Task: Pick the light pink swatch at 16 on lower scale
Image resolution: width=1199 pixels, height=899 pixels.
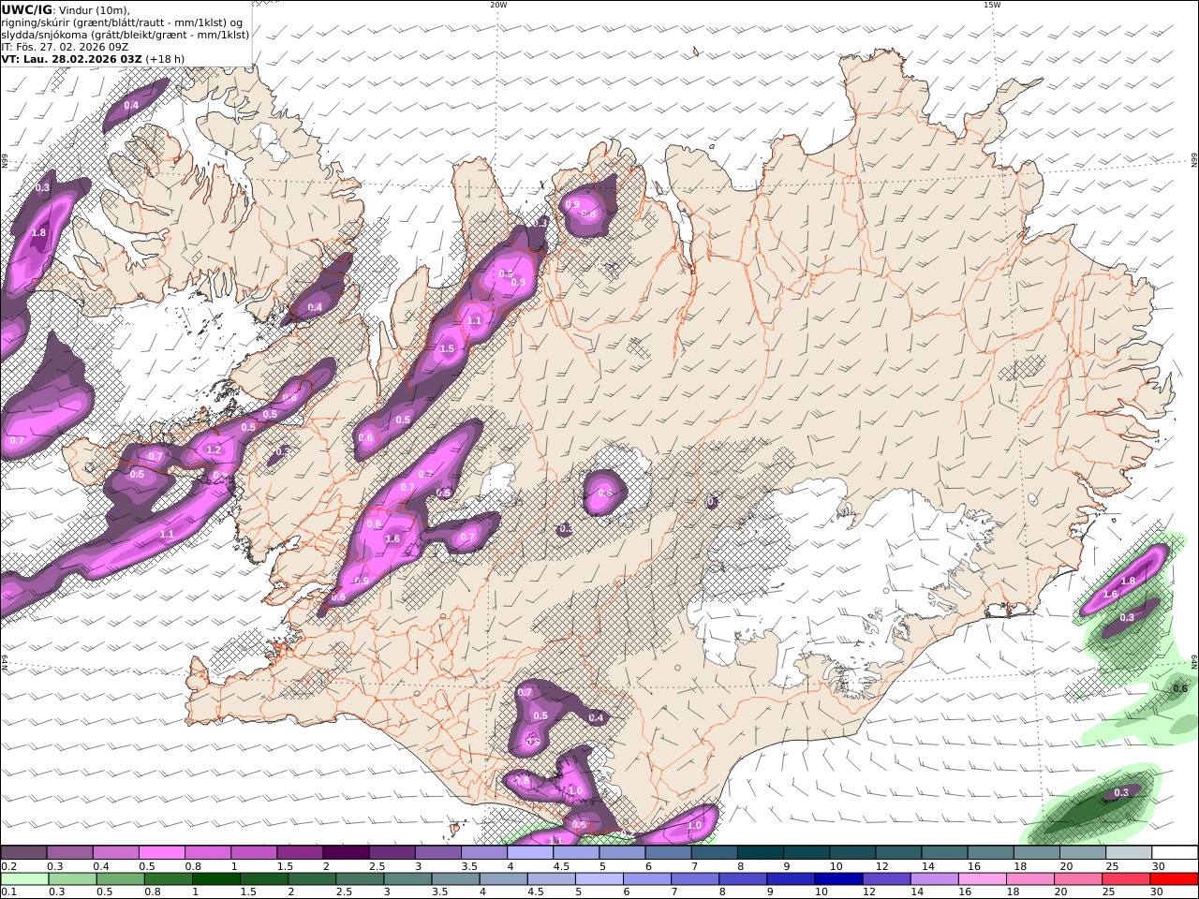Action: click(983, 879)
